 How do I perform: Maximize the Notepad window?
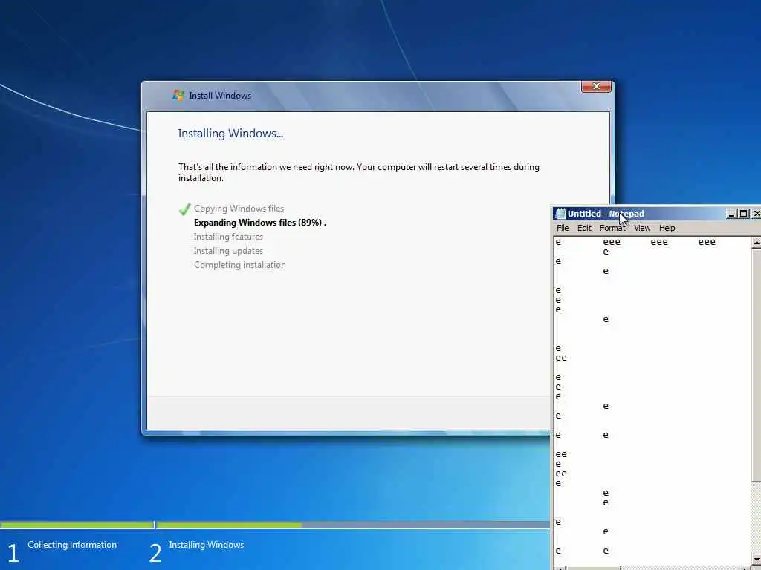(x=743, y=214)
